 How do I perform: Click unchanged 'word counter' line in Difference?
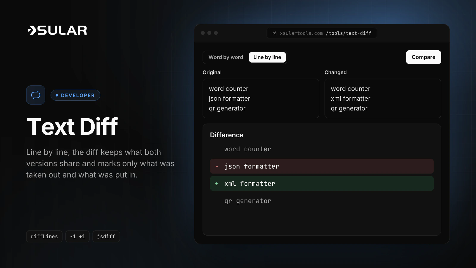[248, 149]
